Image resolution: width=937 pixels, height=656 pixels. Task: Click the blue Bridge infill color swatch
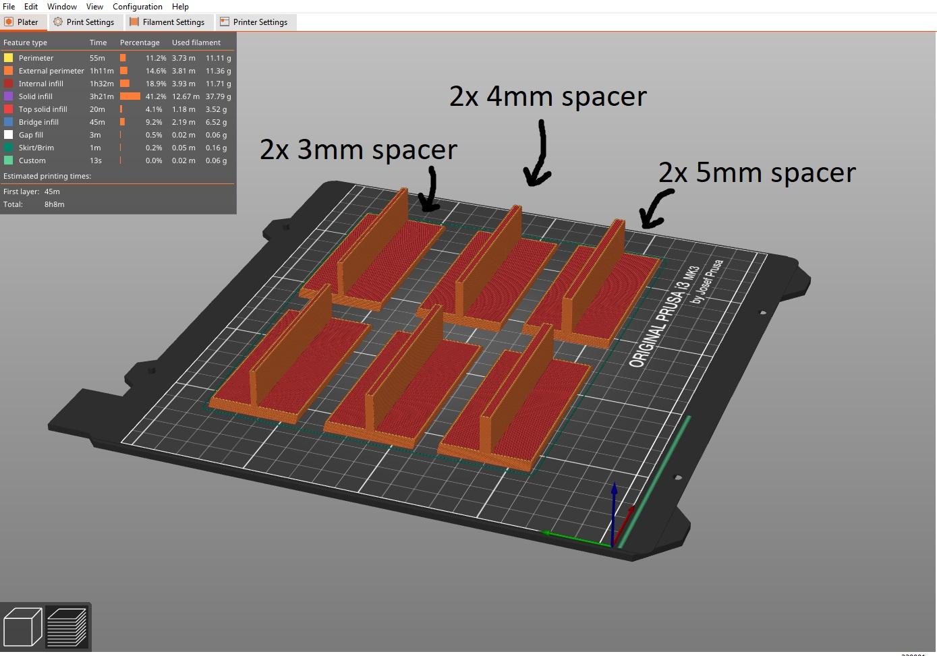[9, 122]
